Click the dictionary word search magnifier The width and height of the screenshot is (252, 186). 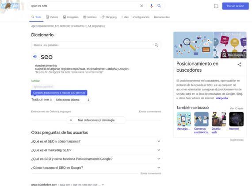(x=156, y=45)
